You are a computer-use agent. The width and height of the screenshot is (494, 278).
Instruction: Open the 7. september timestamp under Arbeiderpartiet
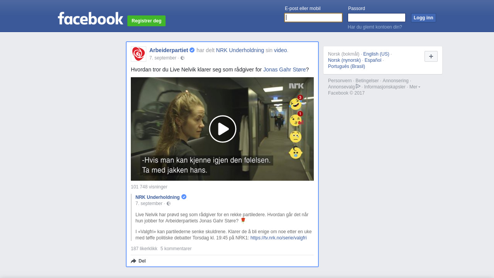[x=163, y=58]
